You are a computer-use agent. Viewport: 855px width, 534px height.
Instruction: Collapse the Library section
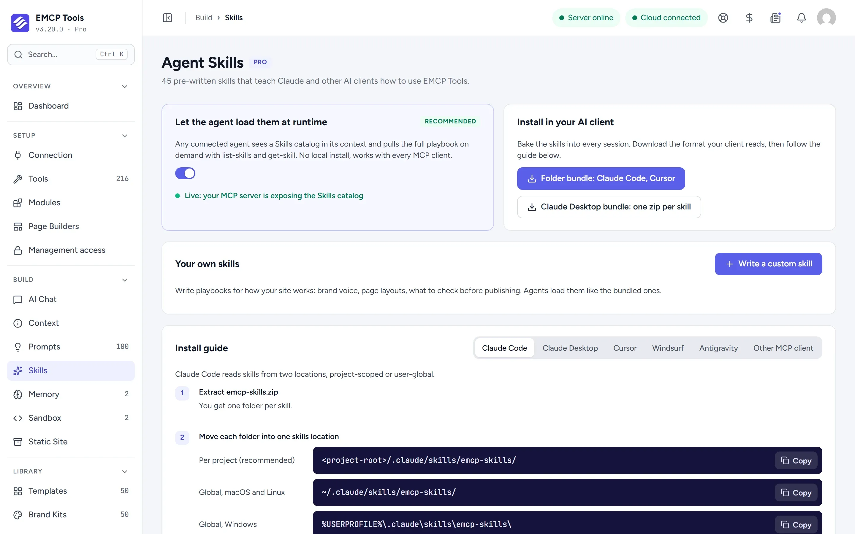point(124,471)
